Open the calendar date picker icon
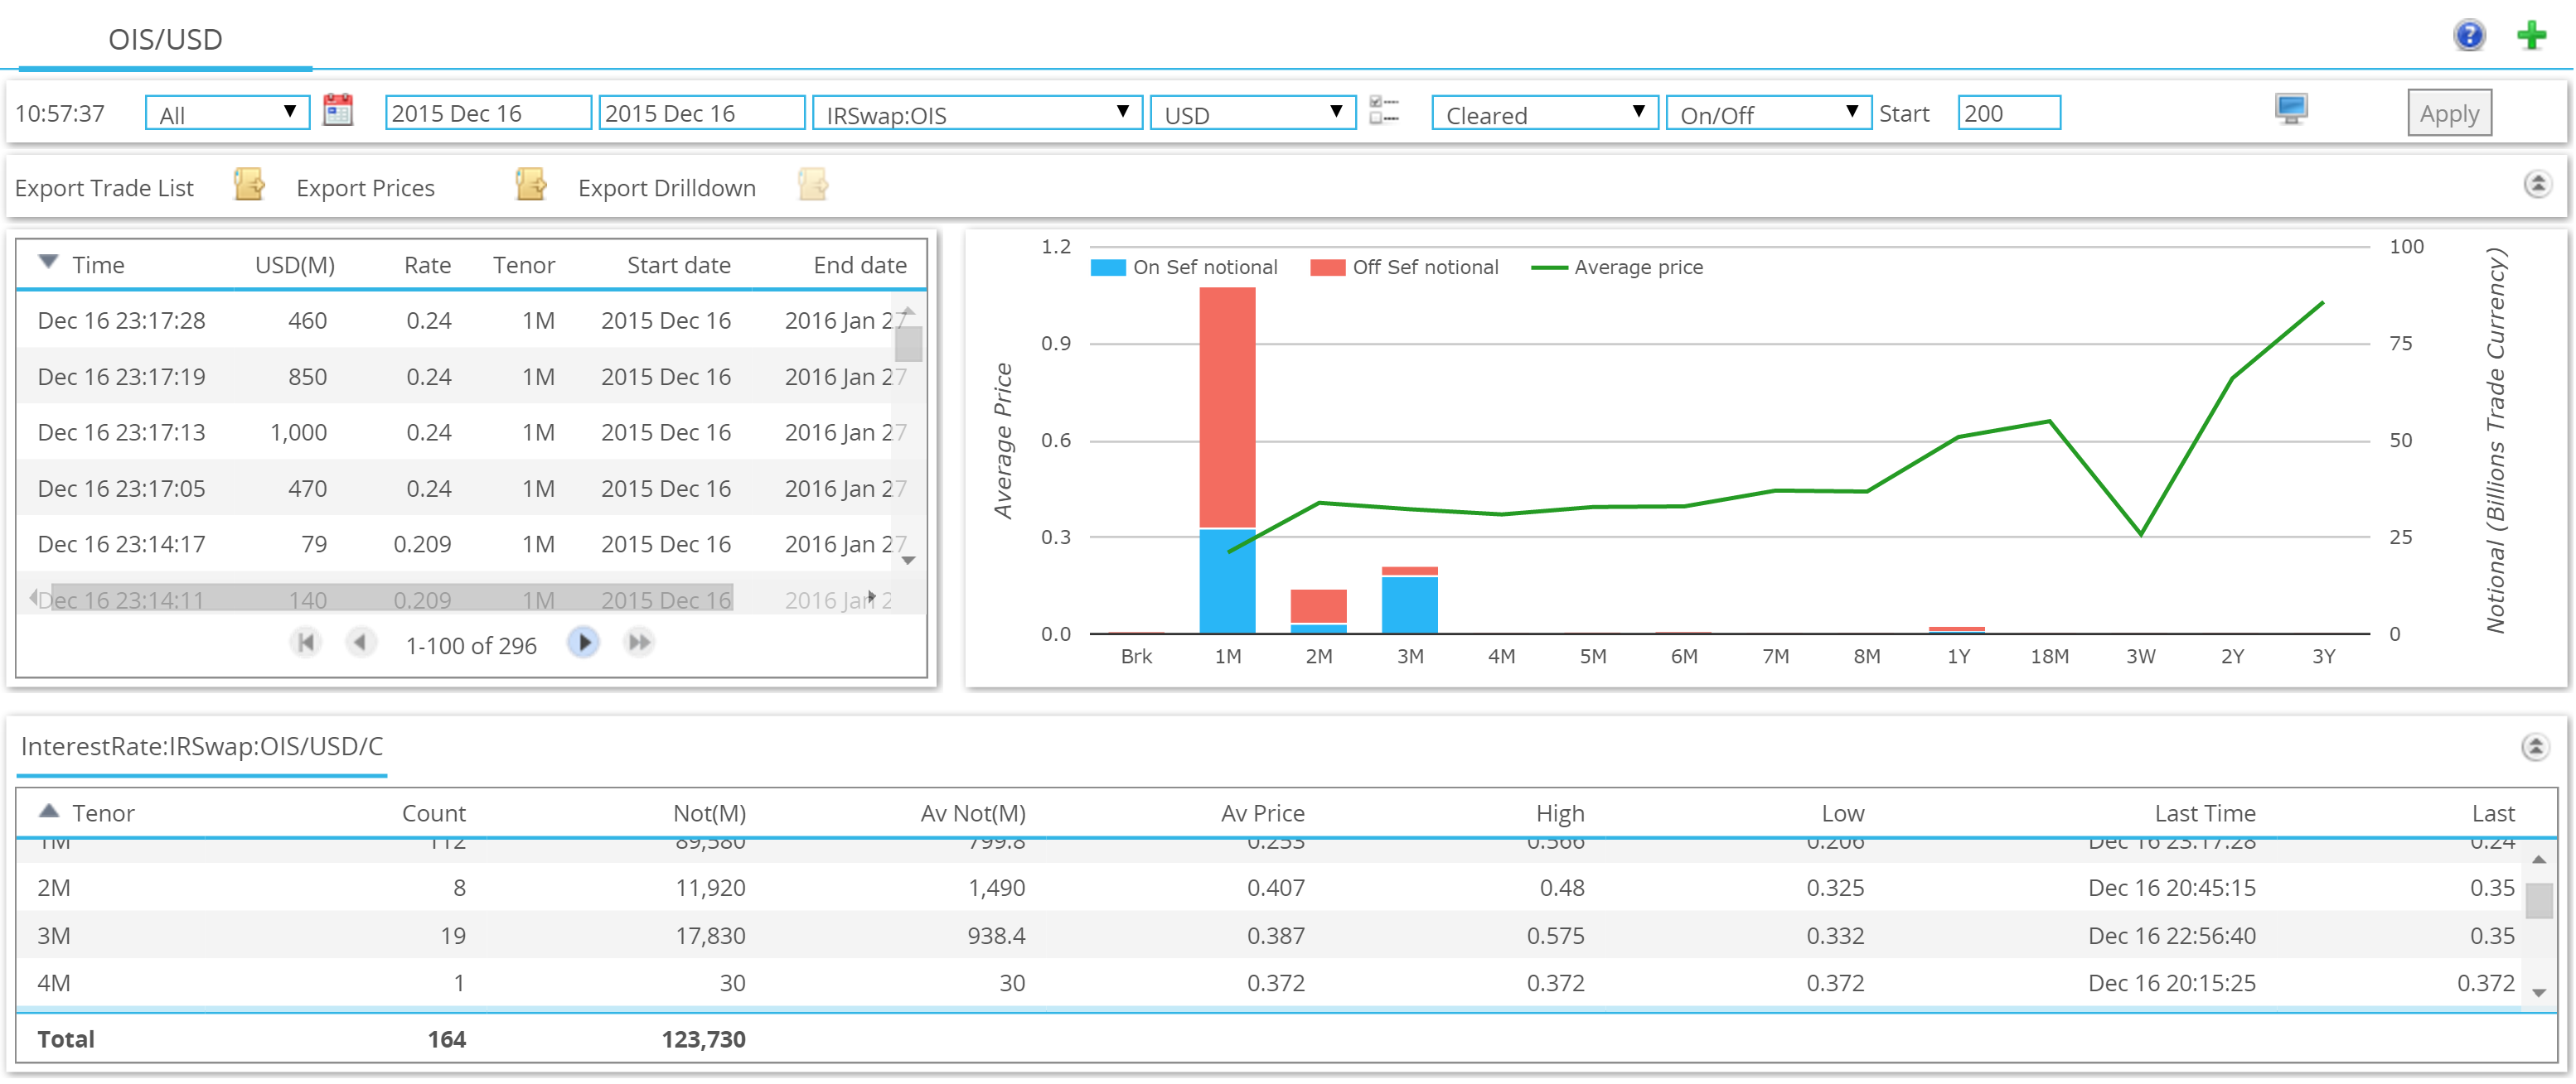2576x1084 pixels. click(x=338, y=111)
